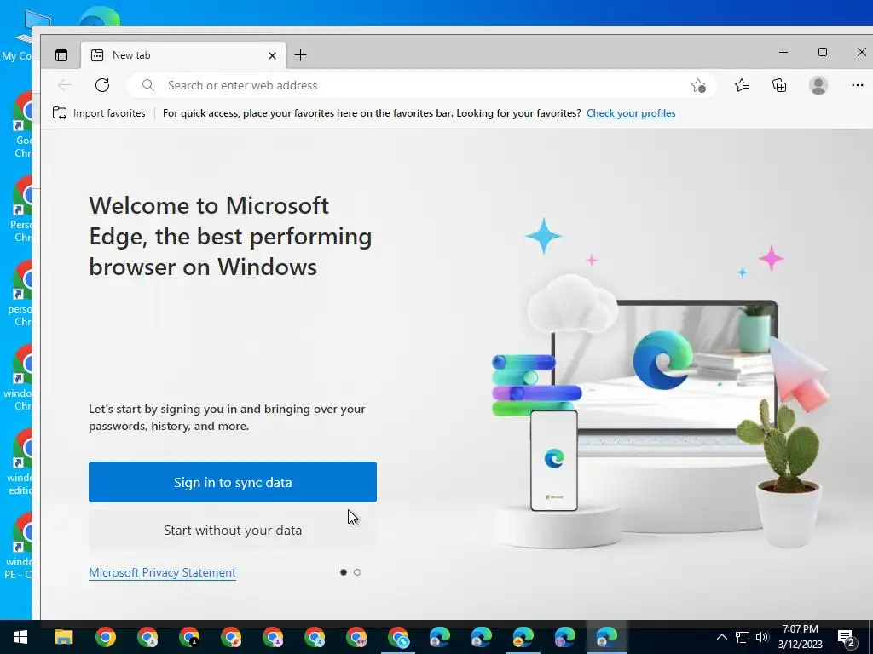The image size is (873, 654).
Task: Click the magnifier icon in address bar
Action: tap(147, 85)
